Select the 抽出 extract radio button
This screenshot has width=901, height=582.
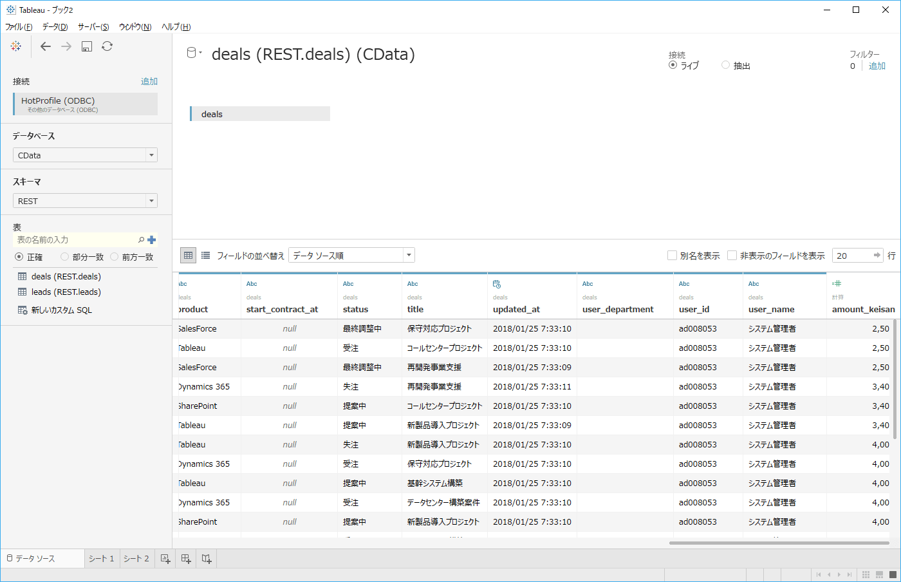tap(726, 65)
